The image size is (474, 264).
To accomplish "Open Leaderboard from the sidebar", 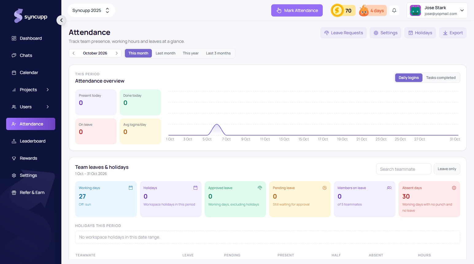I will (x=31, y=141).
